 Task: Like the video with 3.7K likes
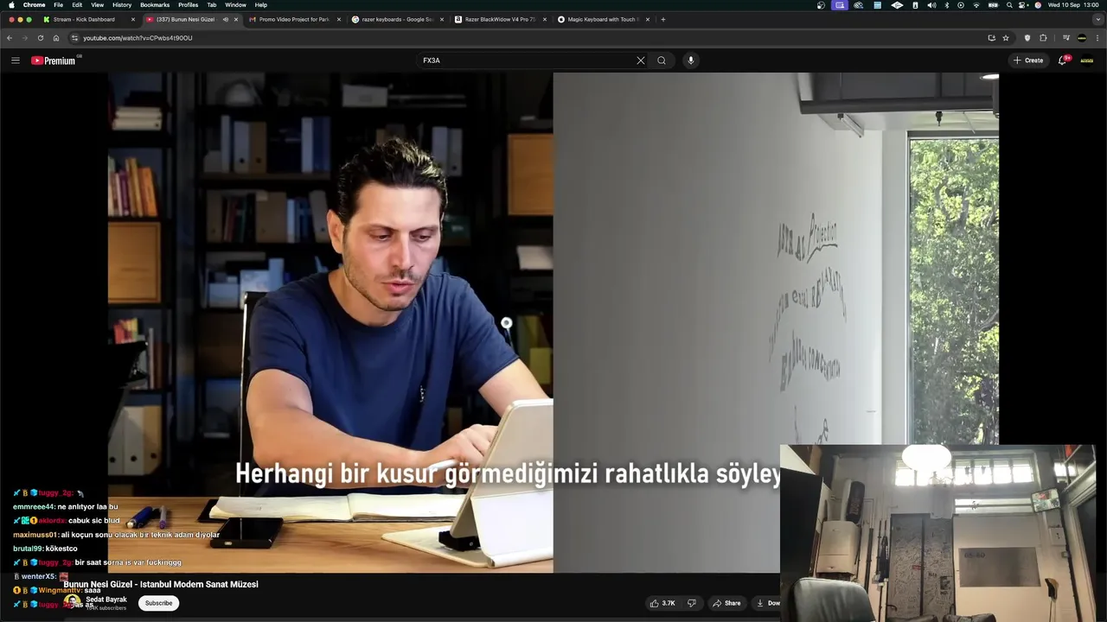coord(663,603)
